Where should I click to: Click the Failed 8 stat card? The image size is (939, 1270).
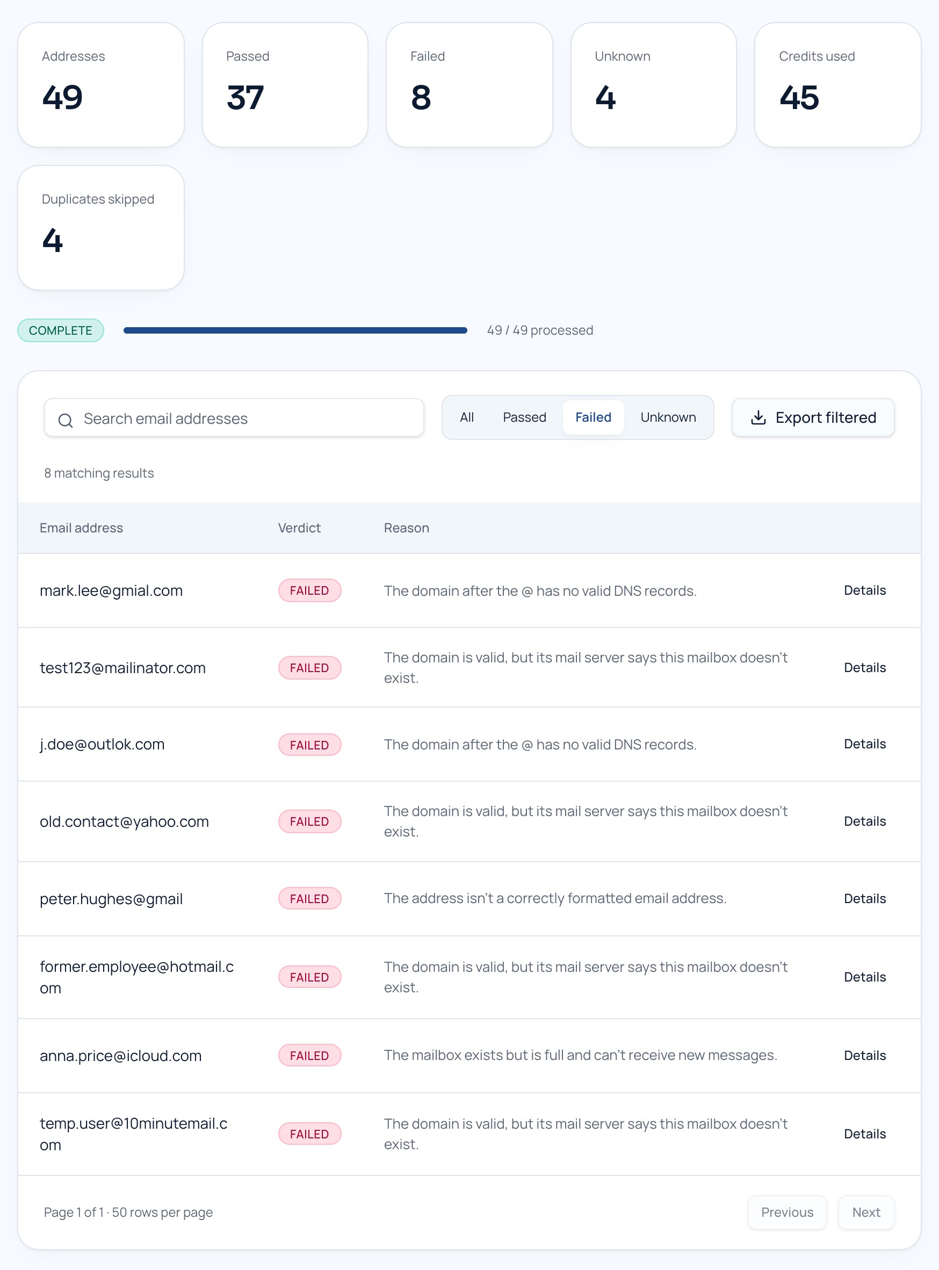point(469,85)
